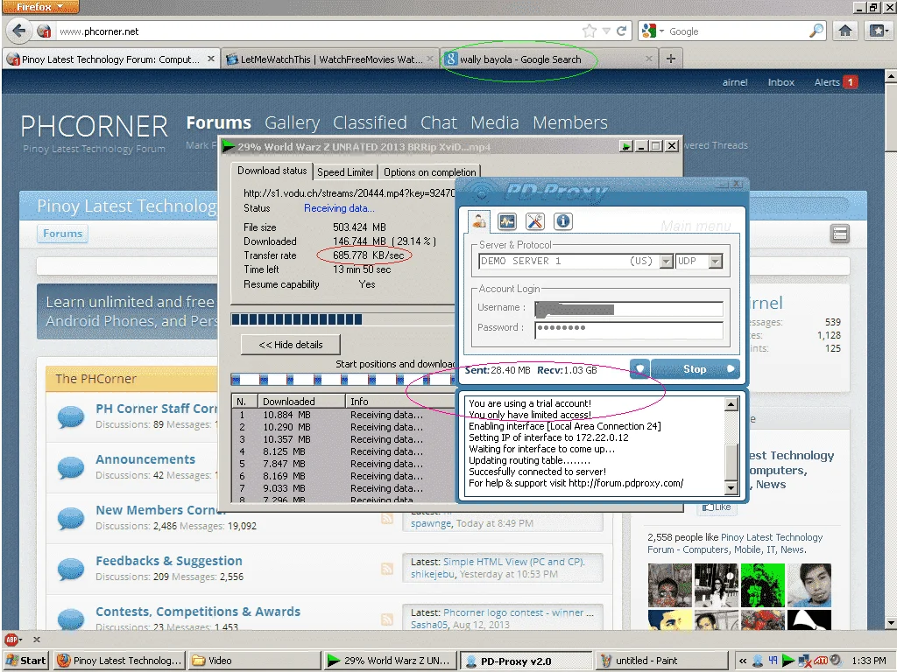Click the network connection tray icon
Screen dimensions: 897x672
click(x=805, y=661)
